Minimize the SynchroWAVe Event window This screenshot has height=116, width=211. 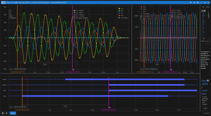[201, 3]
